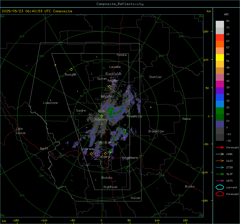Pick the slate purple 10-0 dBZ swatch
The width and height of the screenshot is (240, 224).
[220, 124]
